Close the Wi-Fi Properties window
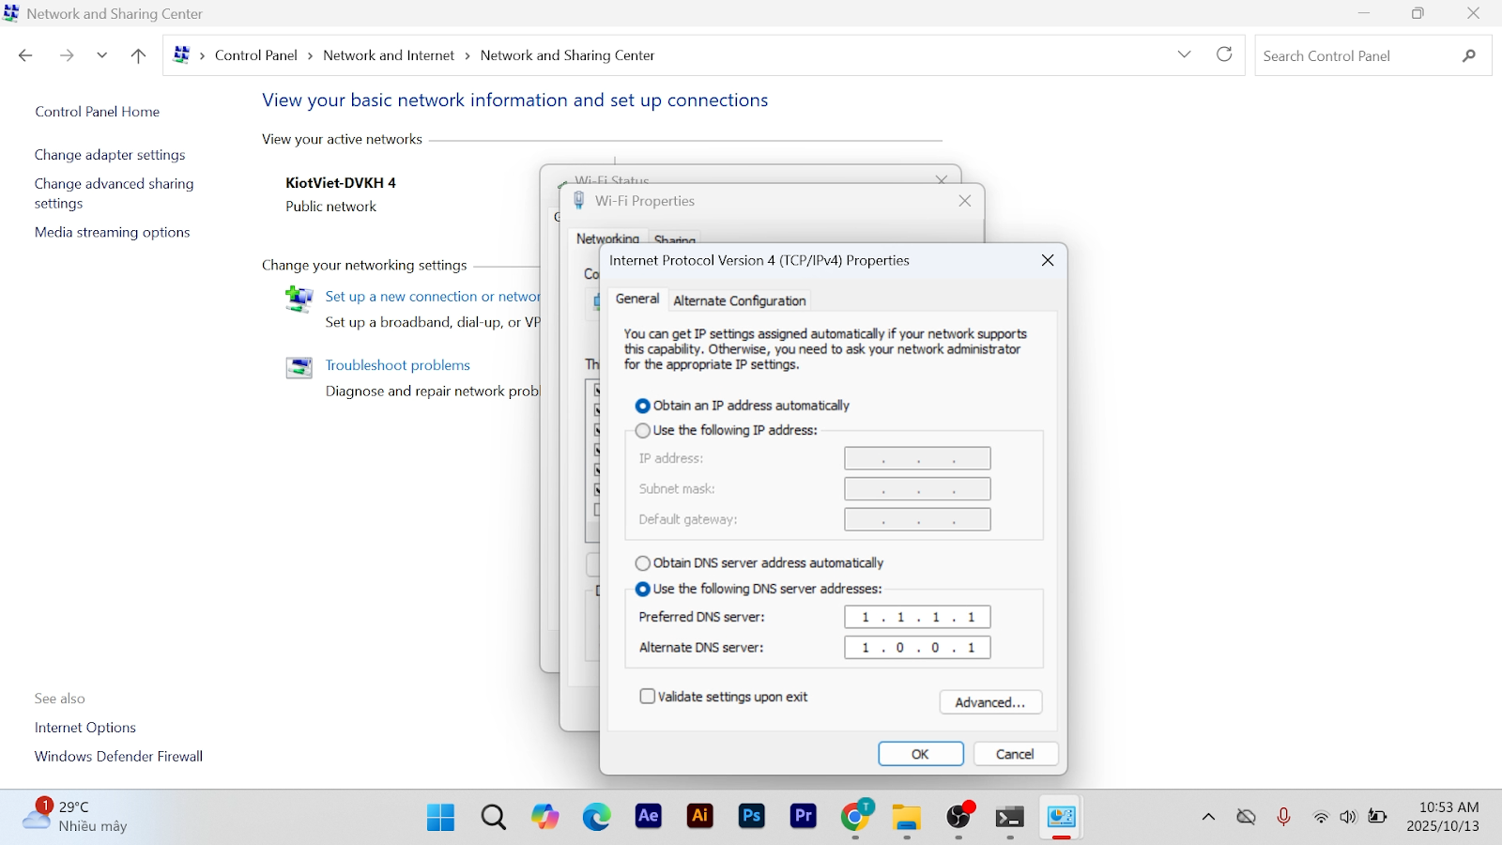Screen dimensions: 1502x845 964,201
